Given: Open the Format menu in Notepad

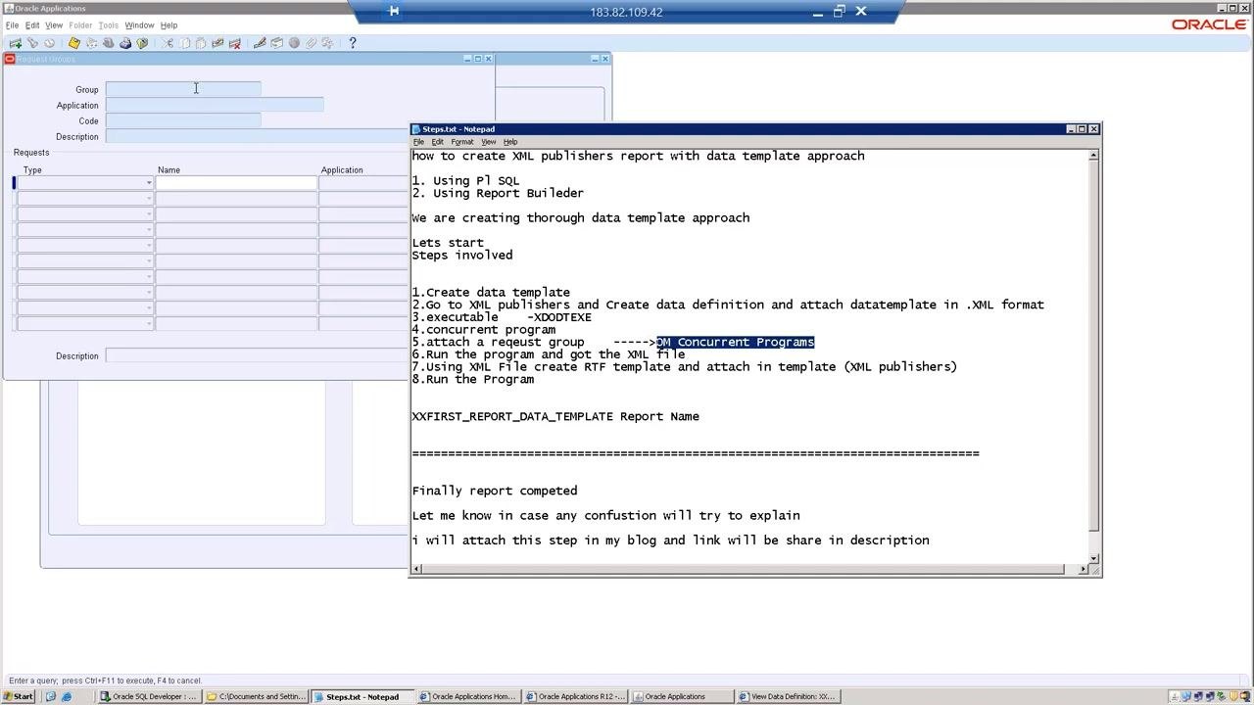Looking at the screenshot, I should pyautogui.click(x=462, y=142).
